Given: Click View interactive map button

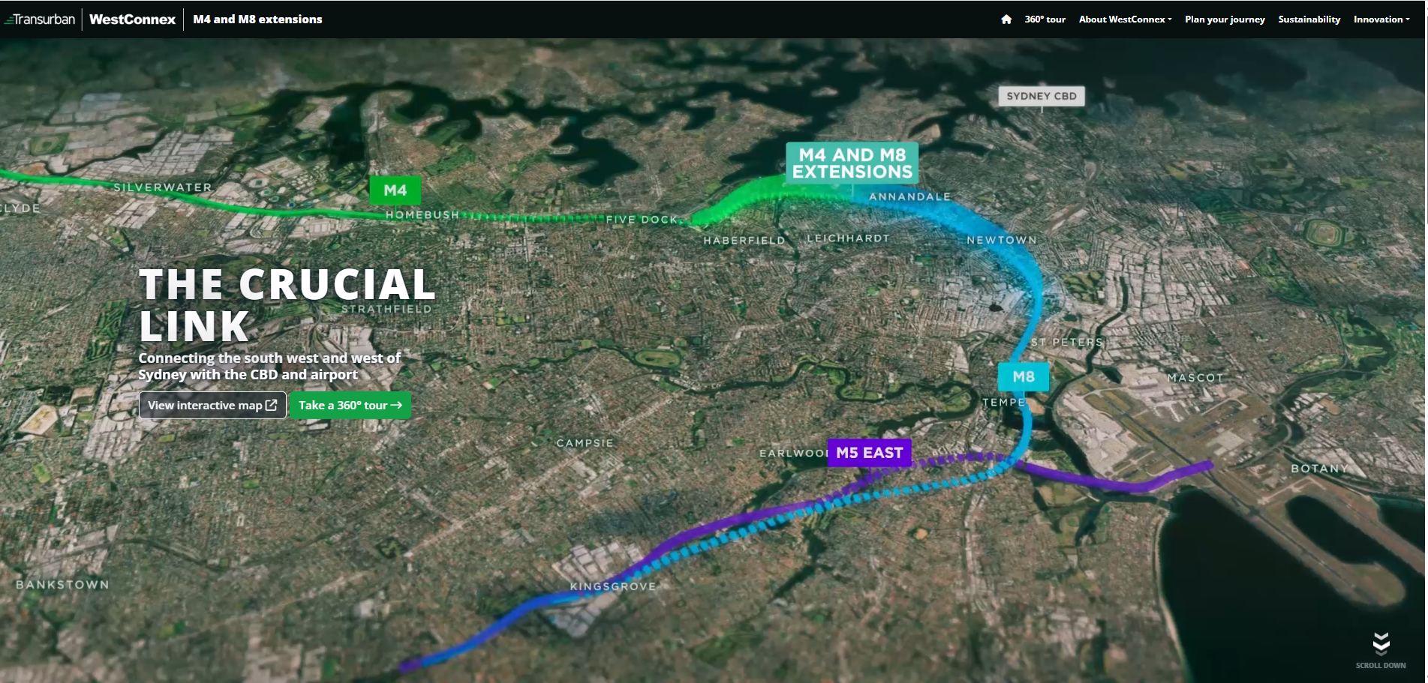Looking at the screenshot, I should click(212, 405).
